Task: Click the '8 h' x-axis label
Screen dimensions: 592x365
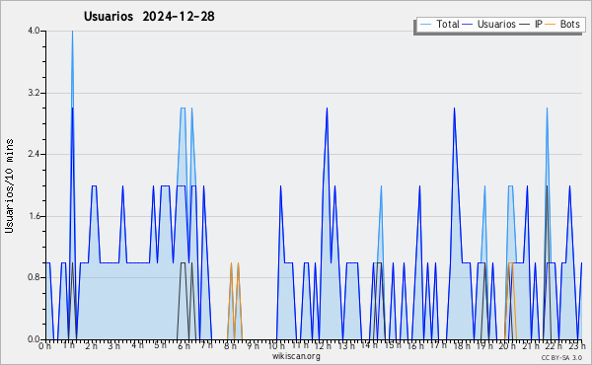Action: [230, 345]
